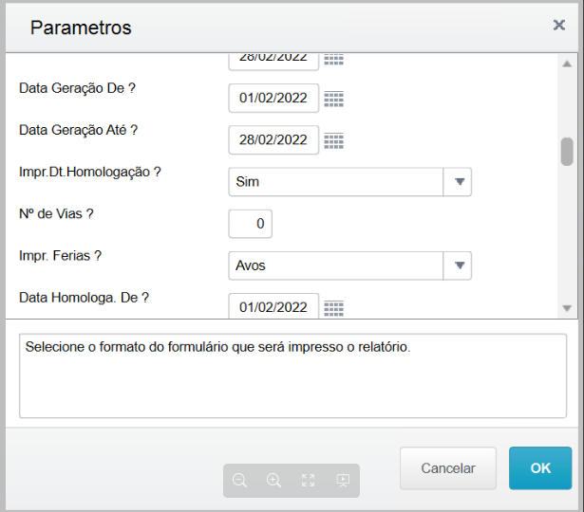
Task: Open calendar icon beside partially hidden top date
Action: (333, 60)
